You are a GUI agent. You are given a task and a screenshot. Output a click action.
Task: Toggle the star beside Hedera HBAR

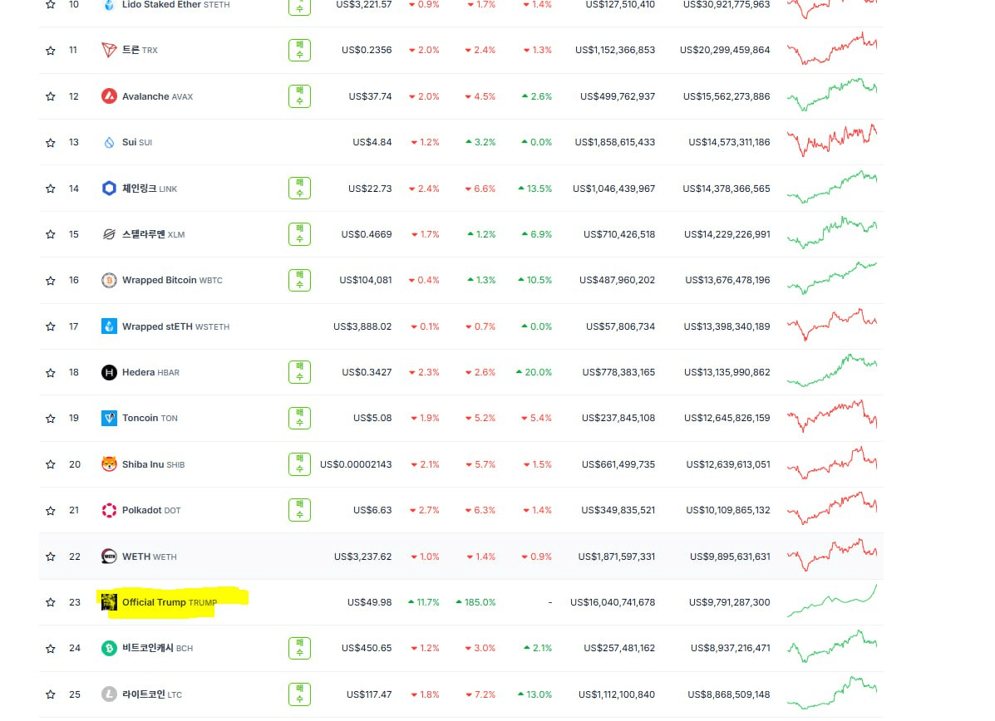[x=51, y=372]
